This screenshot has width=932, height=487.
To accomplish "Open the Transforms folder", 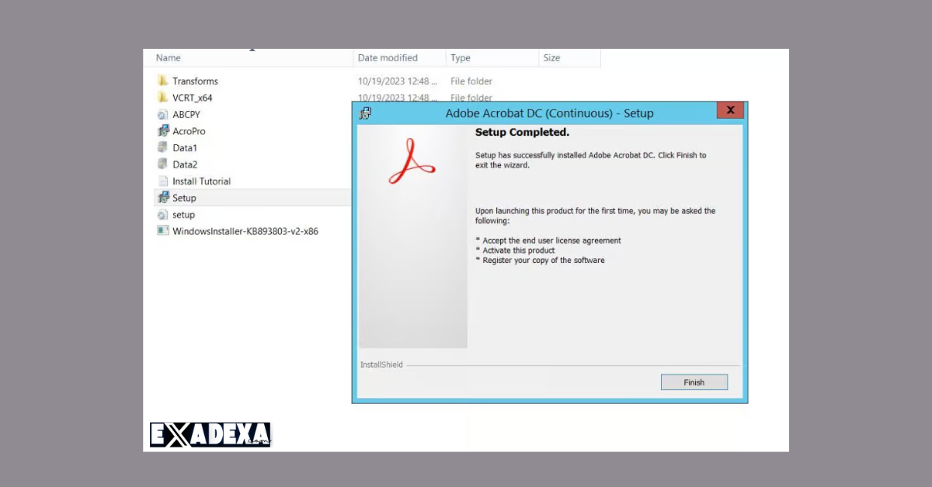I will click(x=195, y=81).
